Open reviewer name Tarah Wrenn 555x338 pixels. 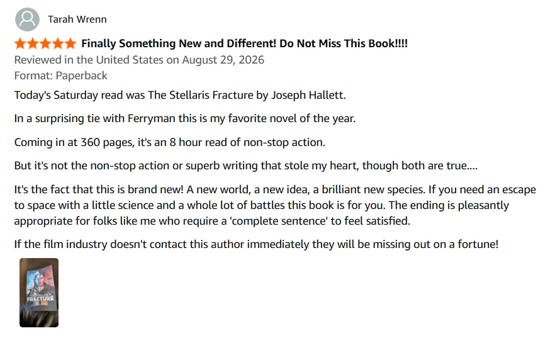pyautogui.click(x=77, y=19)
